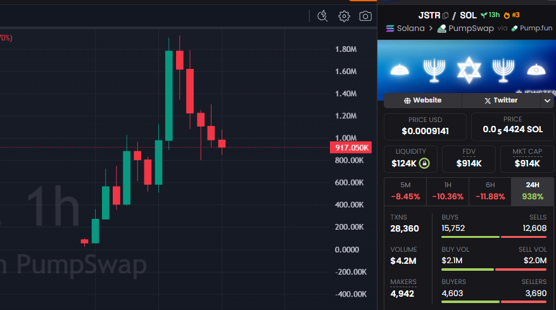Open the token Twitter link
556x310 pixels.
(x=501, y=101)
